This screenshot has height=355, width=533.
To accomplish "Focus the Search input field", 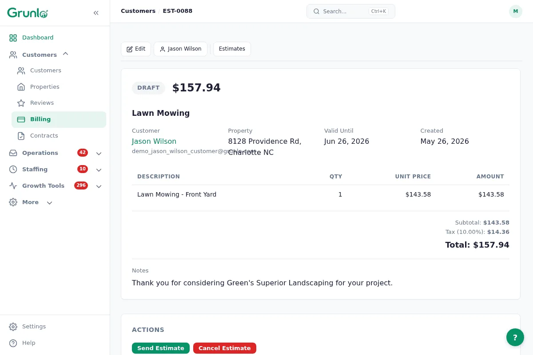I will (351, 12).
